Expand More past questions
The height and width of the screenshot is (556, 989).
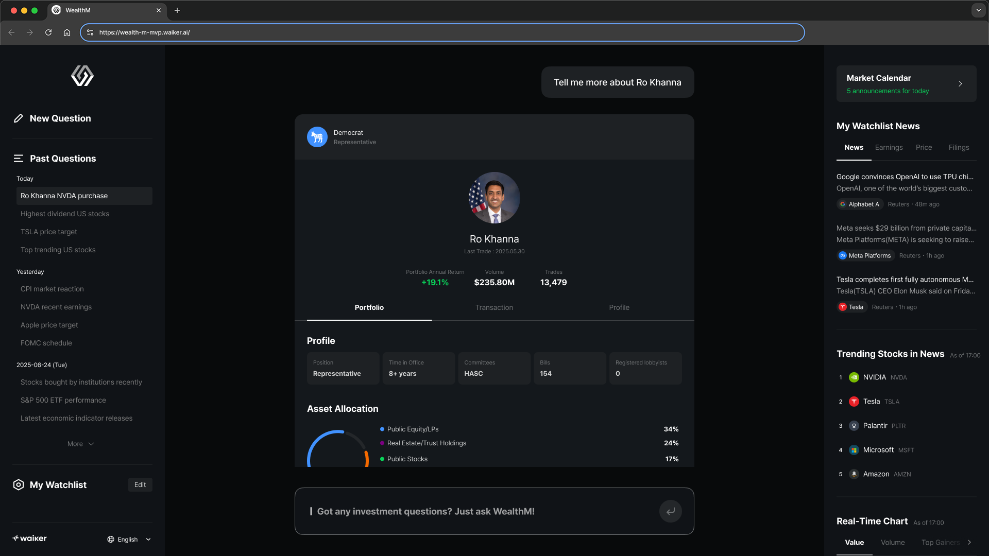coord(81,444)
